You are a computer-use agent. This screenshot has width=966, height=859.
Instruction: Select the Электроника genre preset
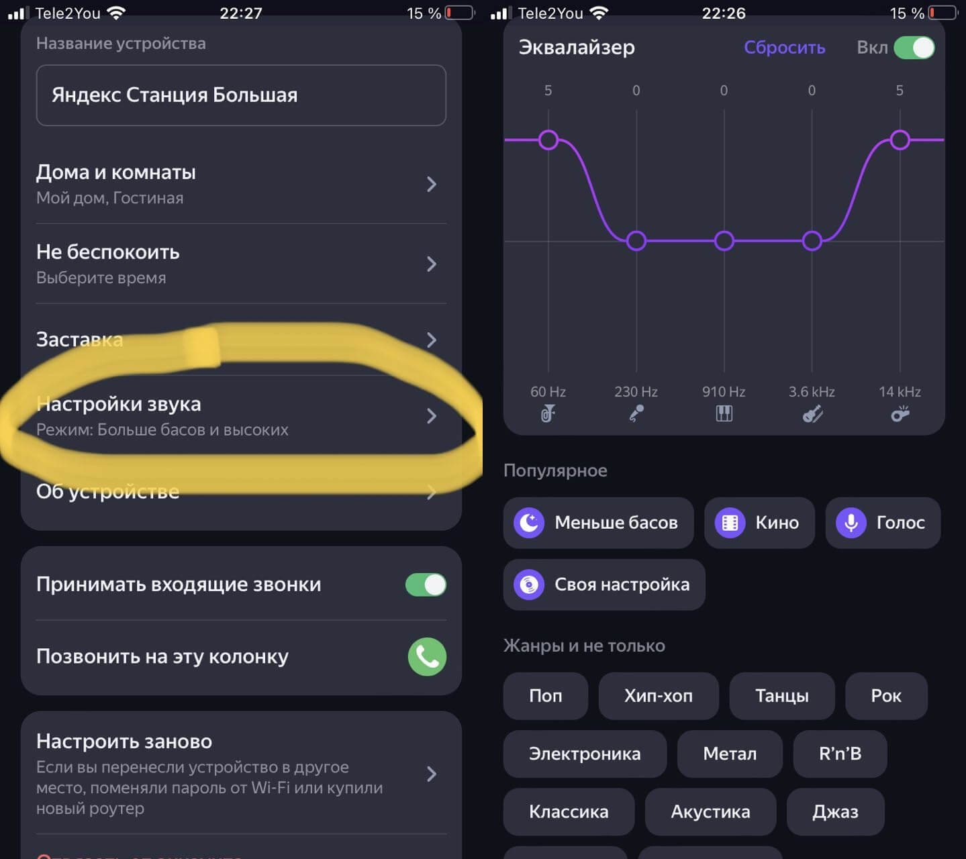click(x=585, y=754)
